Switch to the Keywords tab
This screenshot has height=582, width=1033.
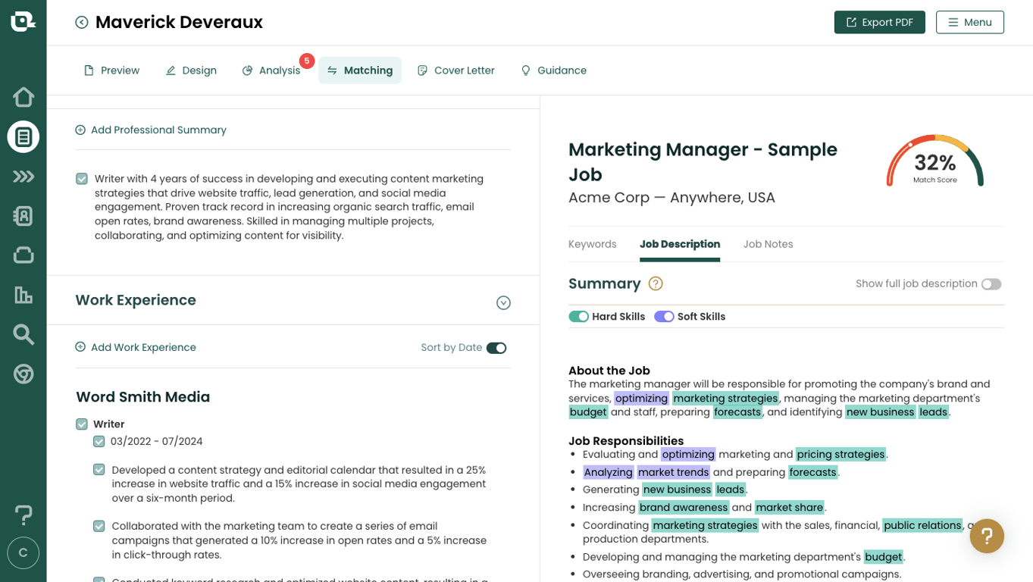(593, 244)
